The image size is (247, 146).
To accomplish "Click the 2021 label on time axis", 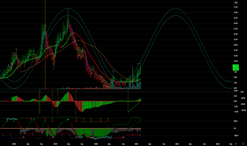I will click(136, 144).
